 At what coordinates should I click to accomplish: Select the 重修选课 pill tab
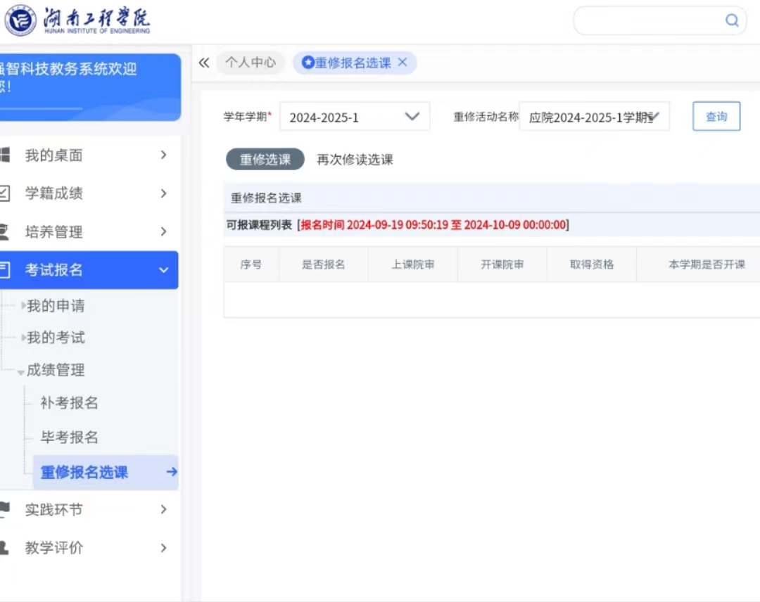(265, 160)
